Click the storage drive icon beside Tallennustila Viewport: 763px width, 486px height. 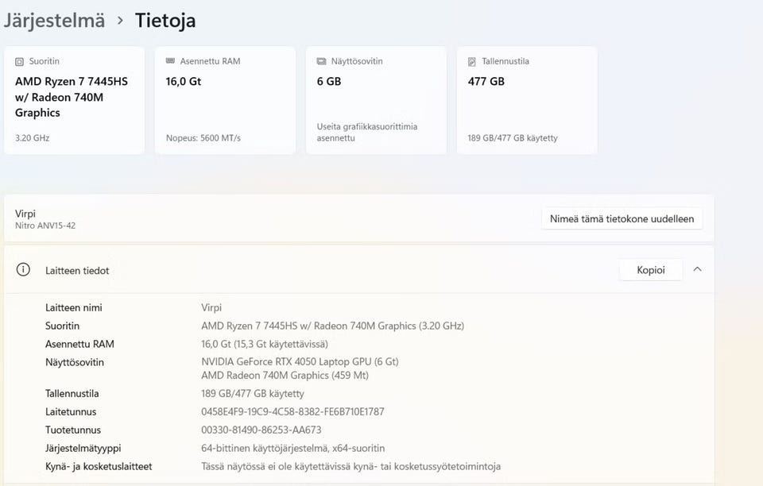tap(471, 62)
